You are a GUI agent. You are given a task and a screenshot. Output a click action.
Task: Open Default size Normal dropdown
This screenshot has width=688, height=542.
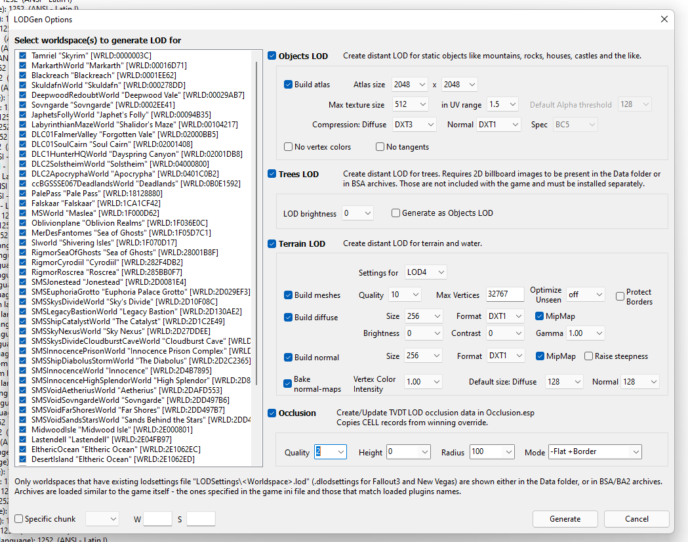point(641,382)
